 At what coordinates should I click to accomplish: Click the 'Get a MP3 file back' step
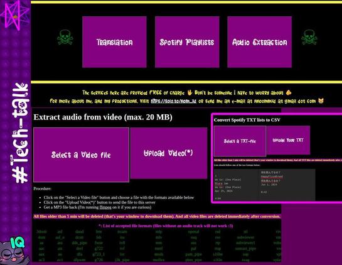coord(97,207)
